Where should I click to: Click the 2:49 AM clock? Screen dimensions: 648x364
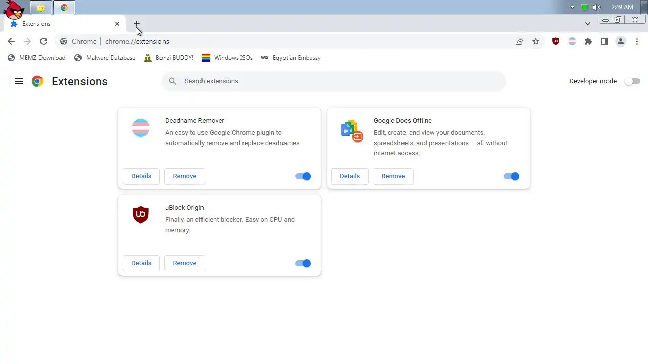click(622, 7)
